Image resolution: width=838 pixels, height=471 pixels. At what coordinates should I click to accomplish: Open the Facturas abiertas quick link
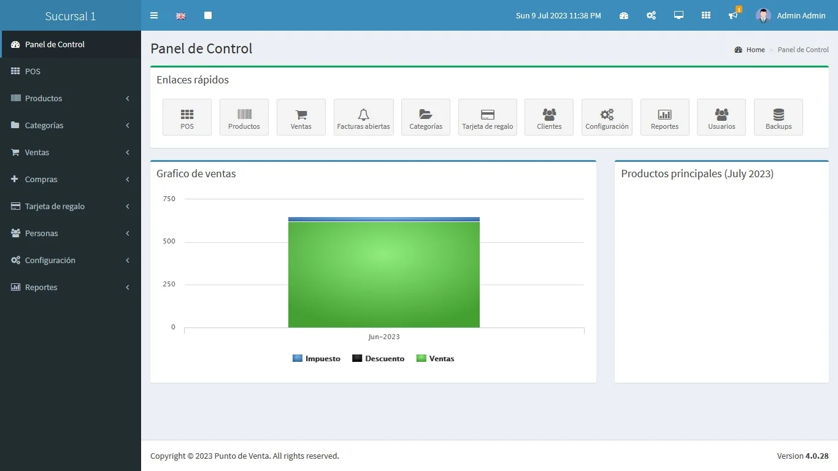pyautogui.click(x=363, y=117)
